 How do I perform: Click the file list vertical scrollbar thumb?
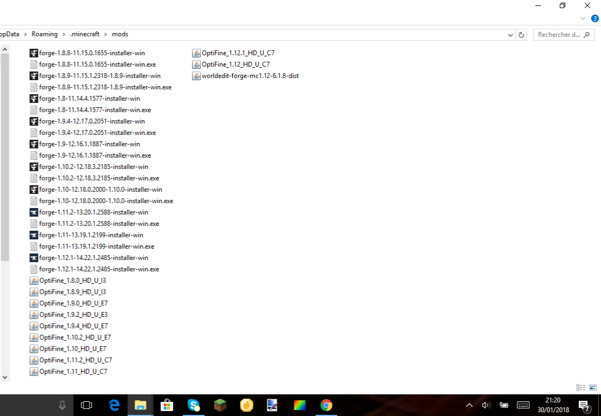click(4, 157)
